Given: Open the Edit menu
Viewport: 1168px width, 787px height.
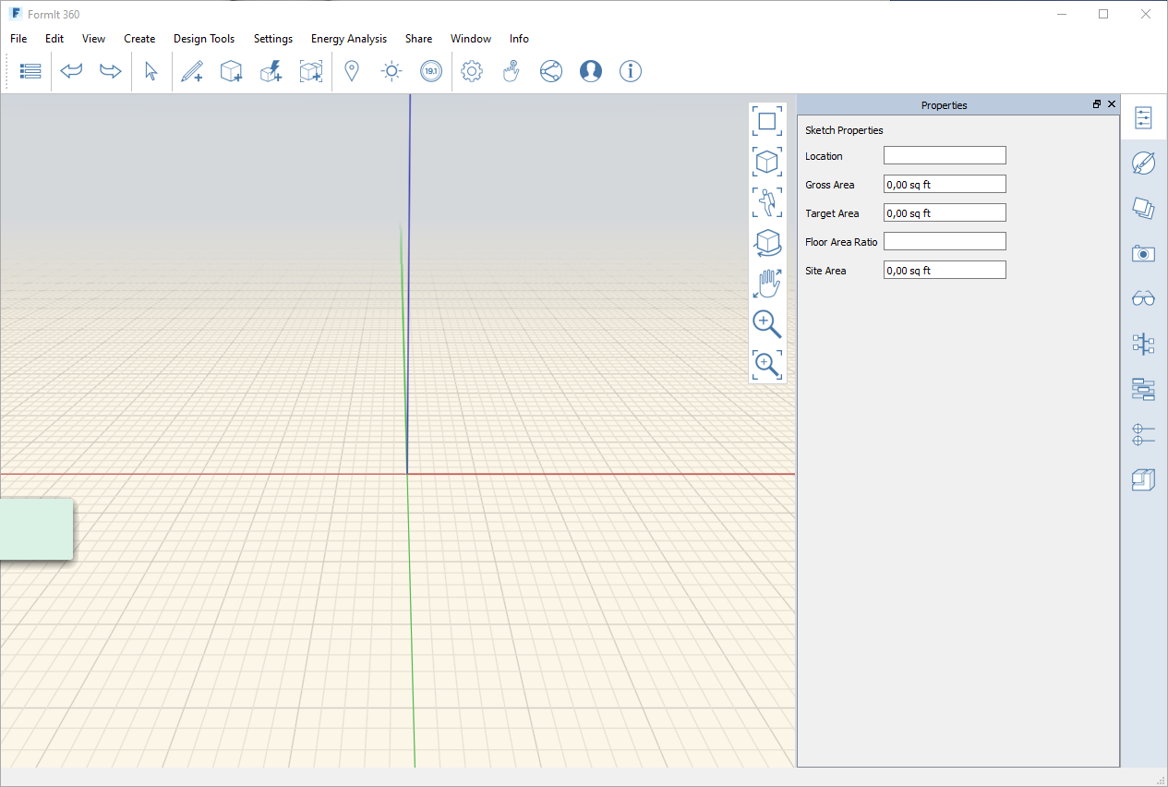Looking at the screenshot, I should tap(54, 39).
